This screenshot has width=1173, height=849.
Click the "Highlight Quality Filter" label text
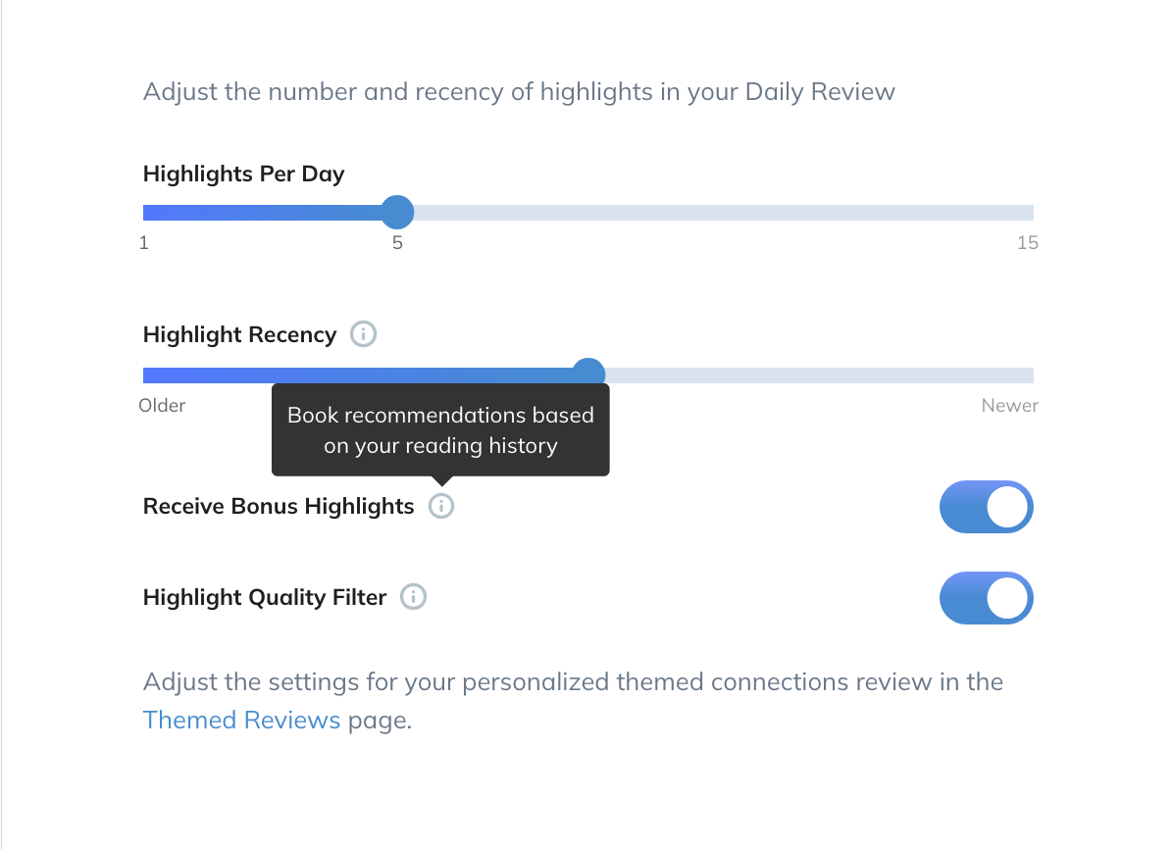(x=265, y=597)
